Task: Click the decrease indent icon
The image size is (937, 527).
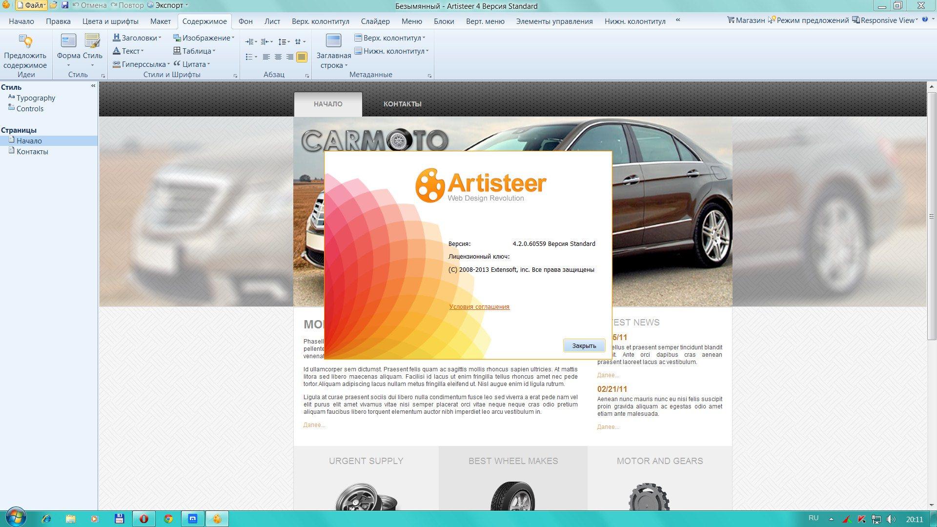Action: (x=265, y=42)
